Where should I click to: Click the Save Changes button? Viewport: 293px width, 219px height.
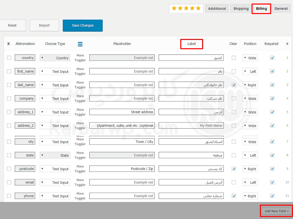click(83, 25)
